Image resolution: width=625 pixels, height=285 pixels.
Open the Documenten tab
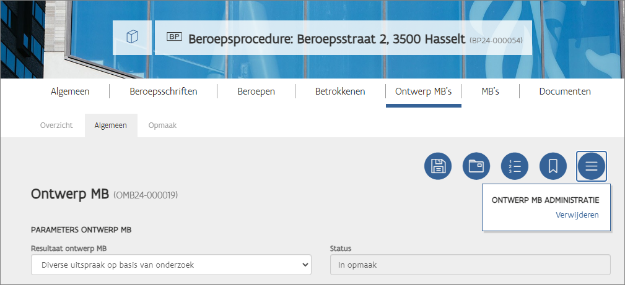coord(565,91)
